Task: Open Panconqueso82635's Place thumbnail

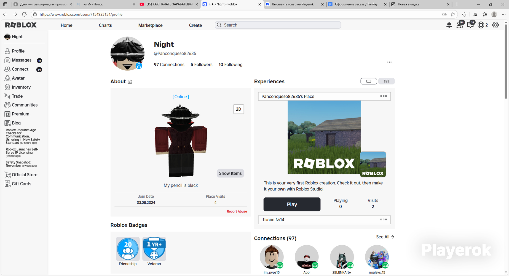Action: point(324,137)
